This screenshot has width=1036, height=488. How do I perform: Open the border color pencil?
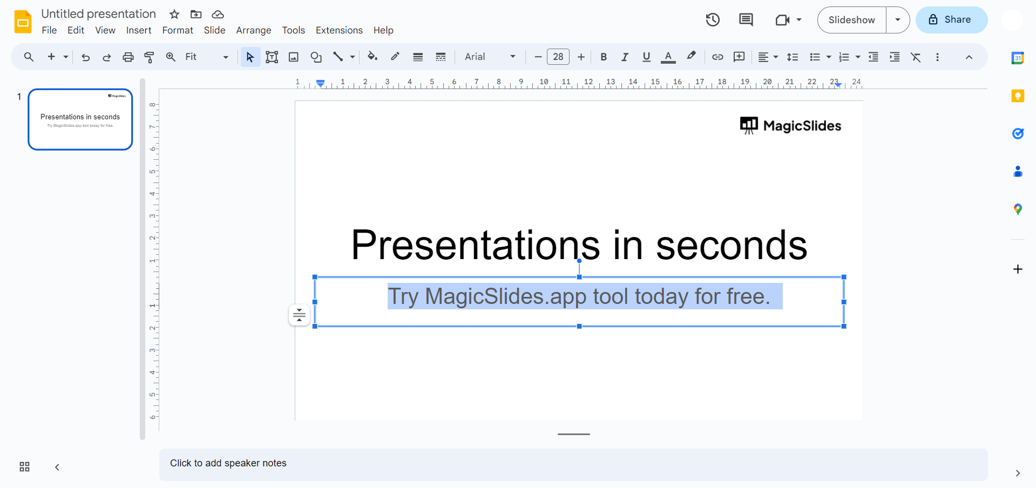(395, 57)
